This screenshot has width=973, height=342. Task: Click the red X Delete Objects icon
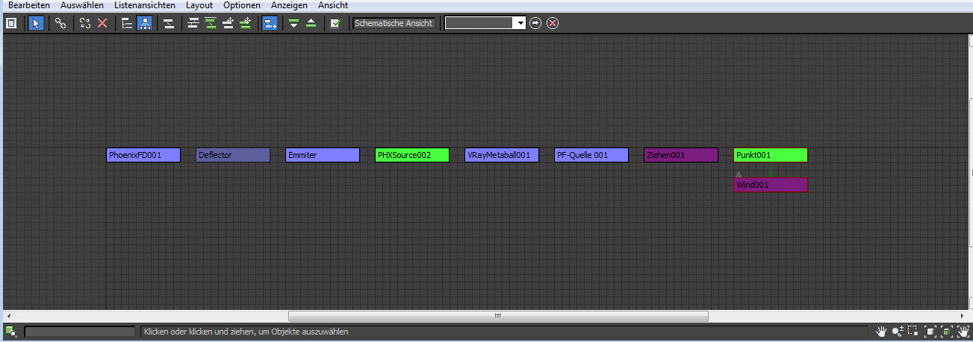coord(102,23)
